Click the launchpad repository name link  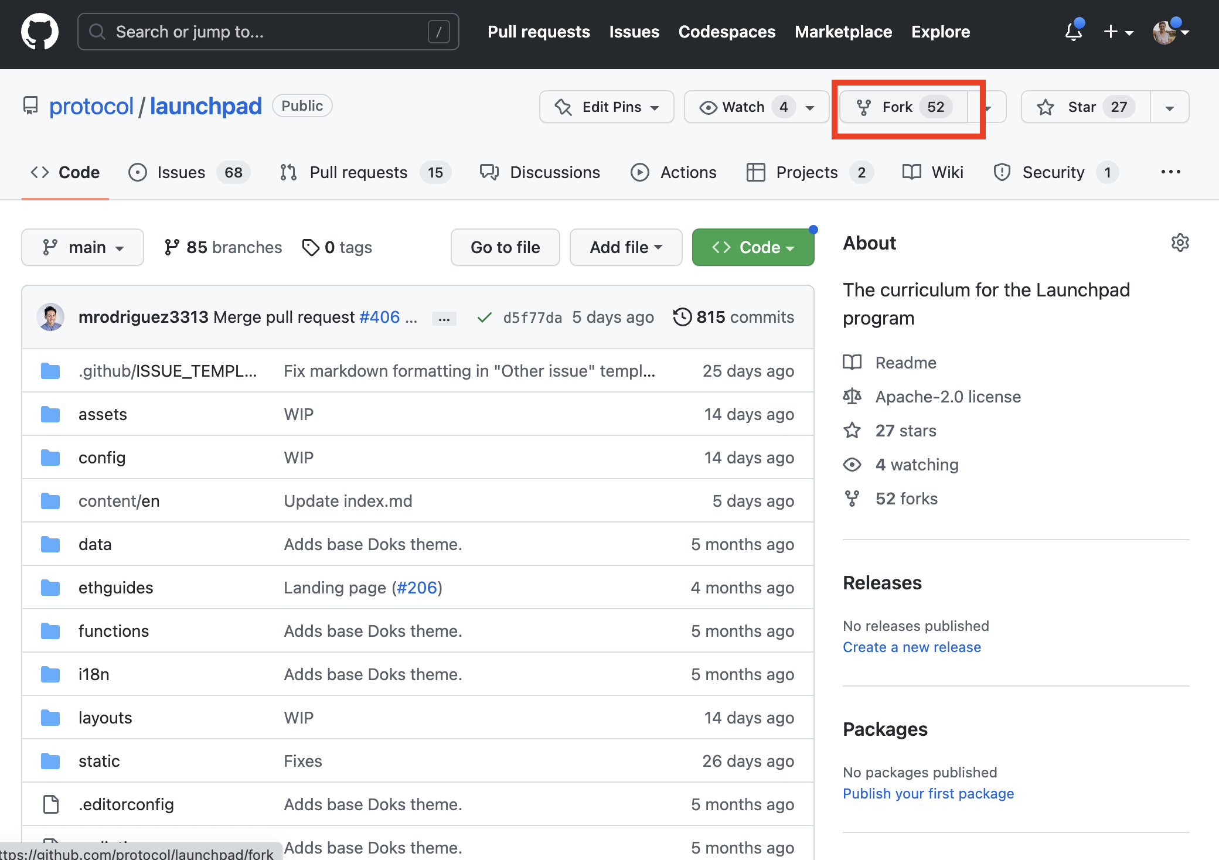206,106
